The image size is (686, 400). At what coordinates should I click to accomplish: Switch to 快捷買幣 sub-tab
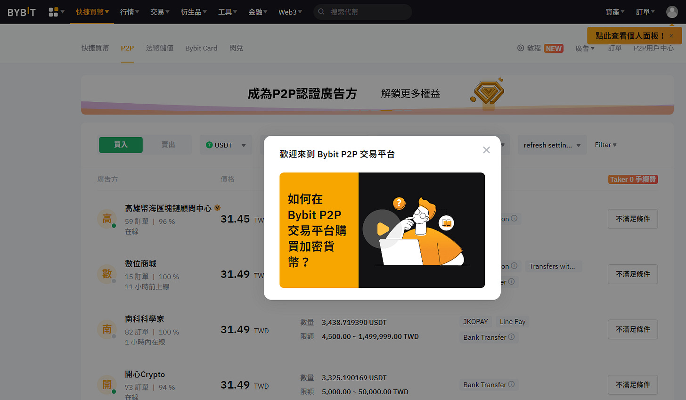95,48
